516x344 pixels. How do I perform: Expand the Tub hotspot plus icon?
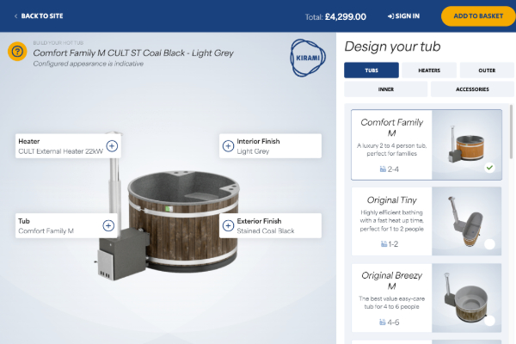[108, 225]
